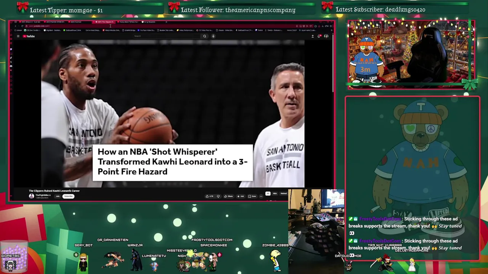Click the WANZJR Batman avatar character
The width and height of the screenshot is (488, 274).
(x=135, y=260)
